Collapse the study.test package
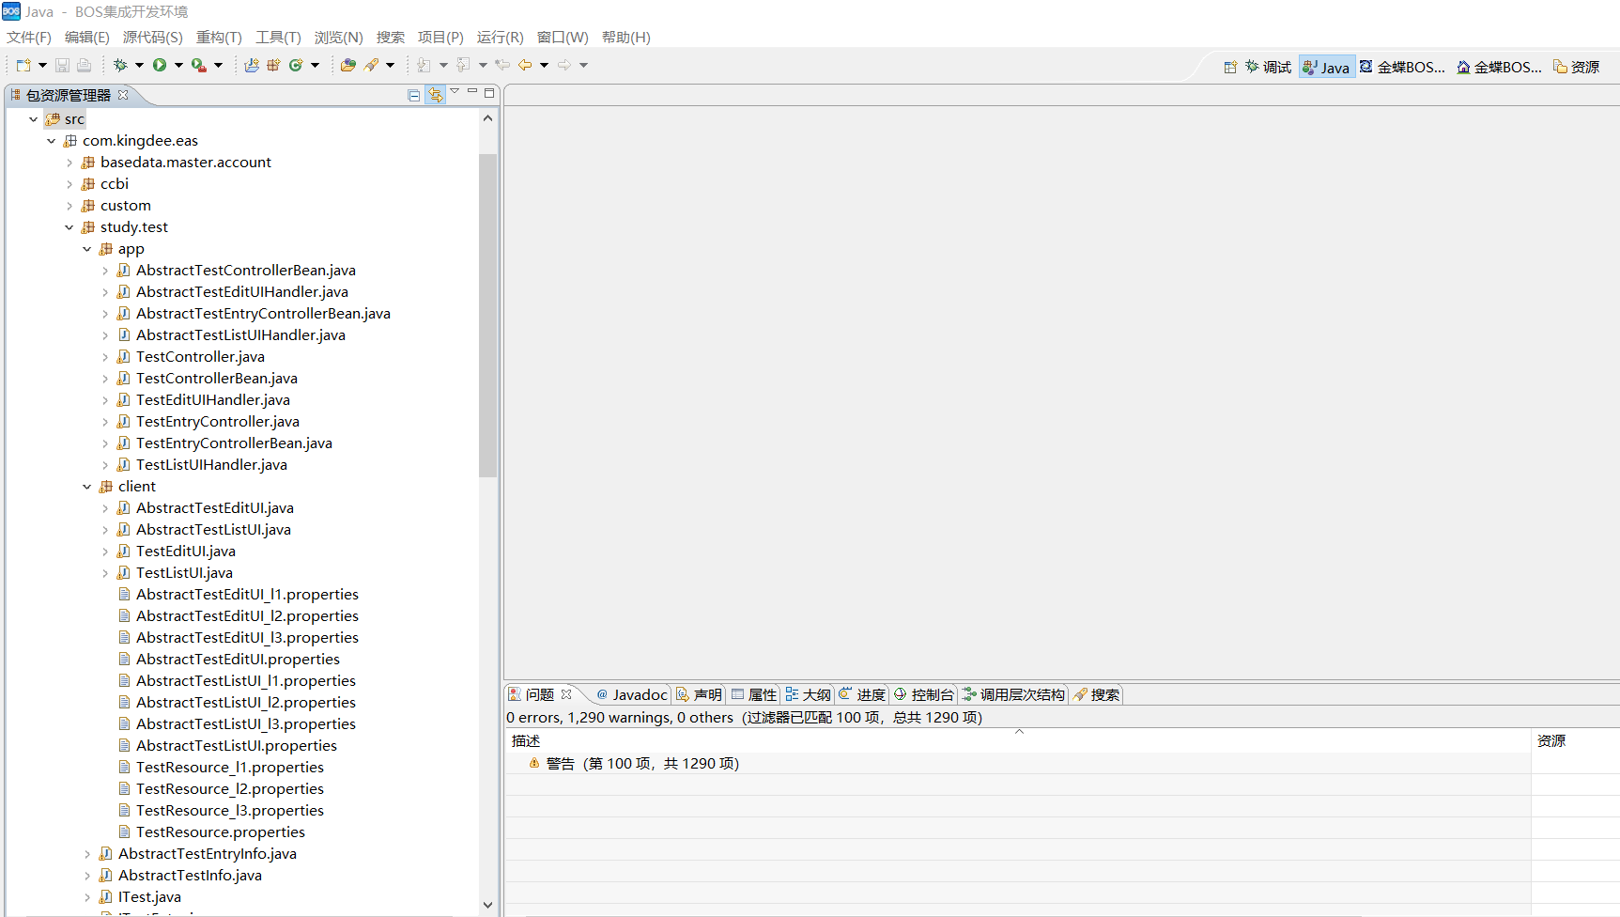The width and height of the screenshot is (1620, 917). click(69, 227)
